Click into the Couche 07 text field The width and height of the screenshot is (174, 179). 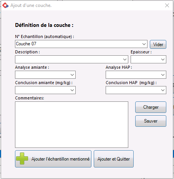[x=78, y=44]
